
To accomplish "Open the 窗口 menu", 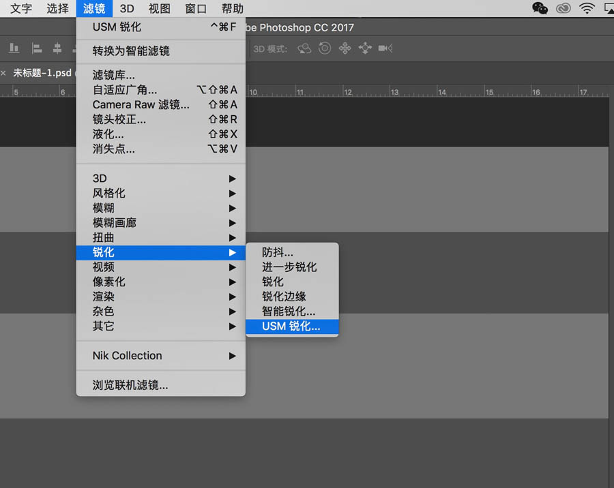I will [x=194, y=8].
